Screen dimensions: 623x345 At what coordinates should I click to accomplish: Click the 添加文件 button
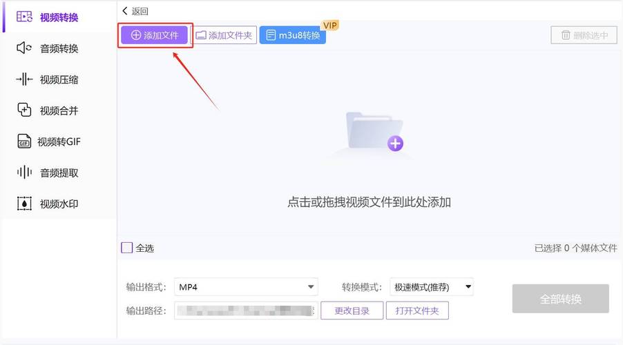click(155, 35)
